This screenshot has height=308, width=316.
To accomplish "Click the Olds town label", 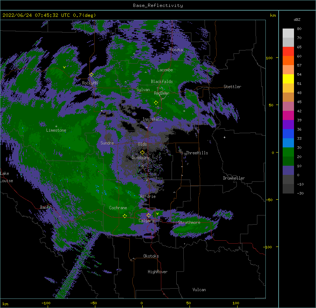I will pyautogui.click(x=142, y=144).
